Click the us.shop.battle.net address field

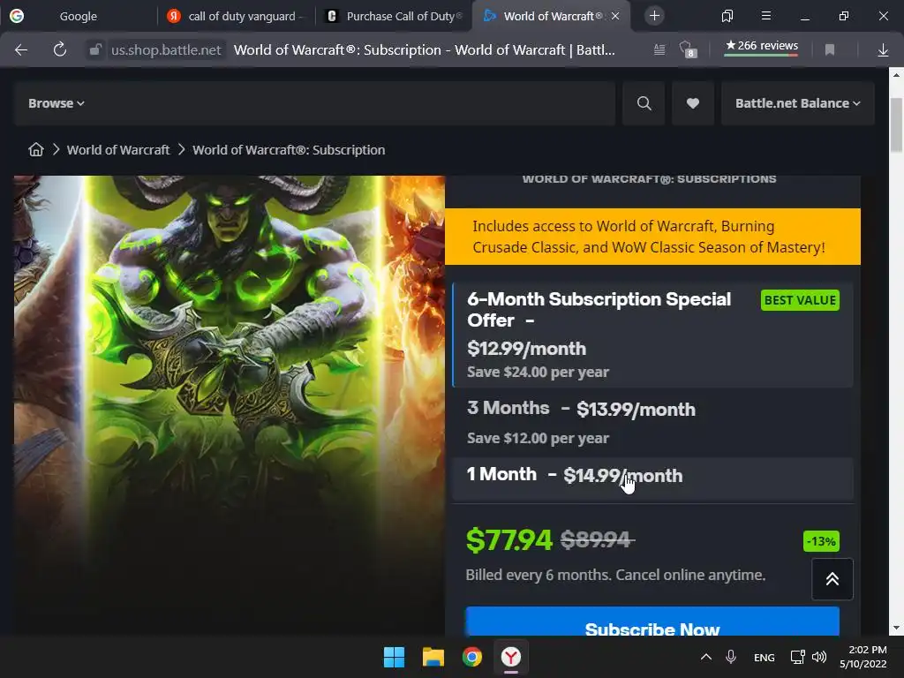(x=165, y=50)
